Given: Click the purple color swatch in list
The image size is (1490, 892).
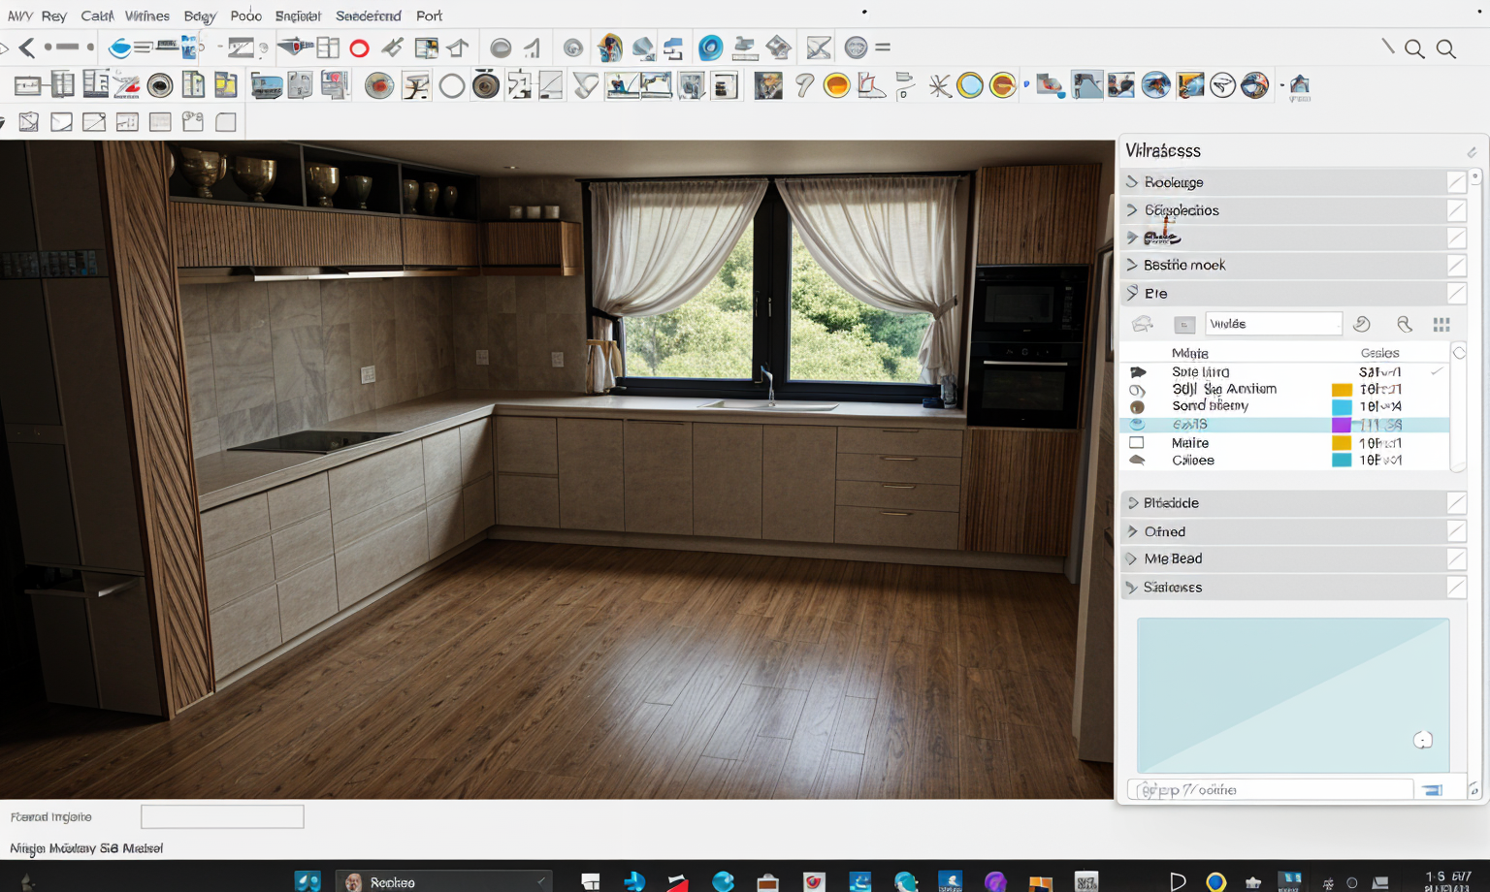Looking at the screenshot, I should (1342, 425).
